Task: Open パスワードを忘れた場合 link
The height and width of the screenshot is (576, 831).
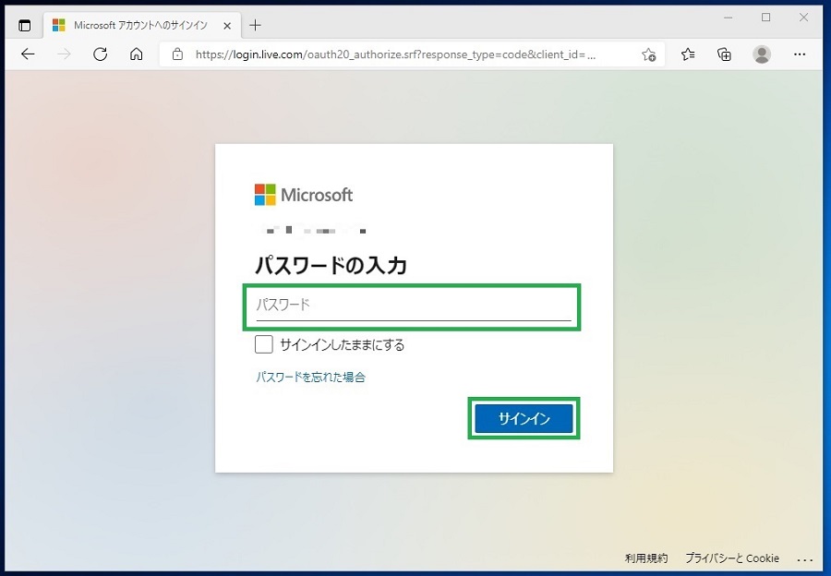Action: (310, 378)
